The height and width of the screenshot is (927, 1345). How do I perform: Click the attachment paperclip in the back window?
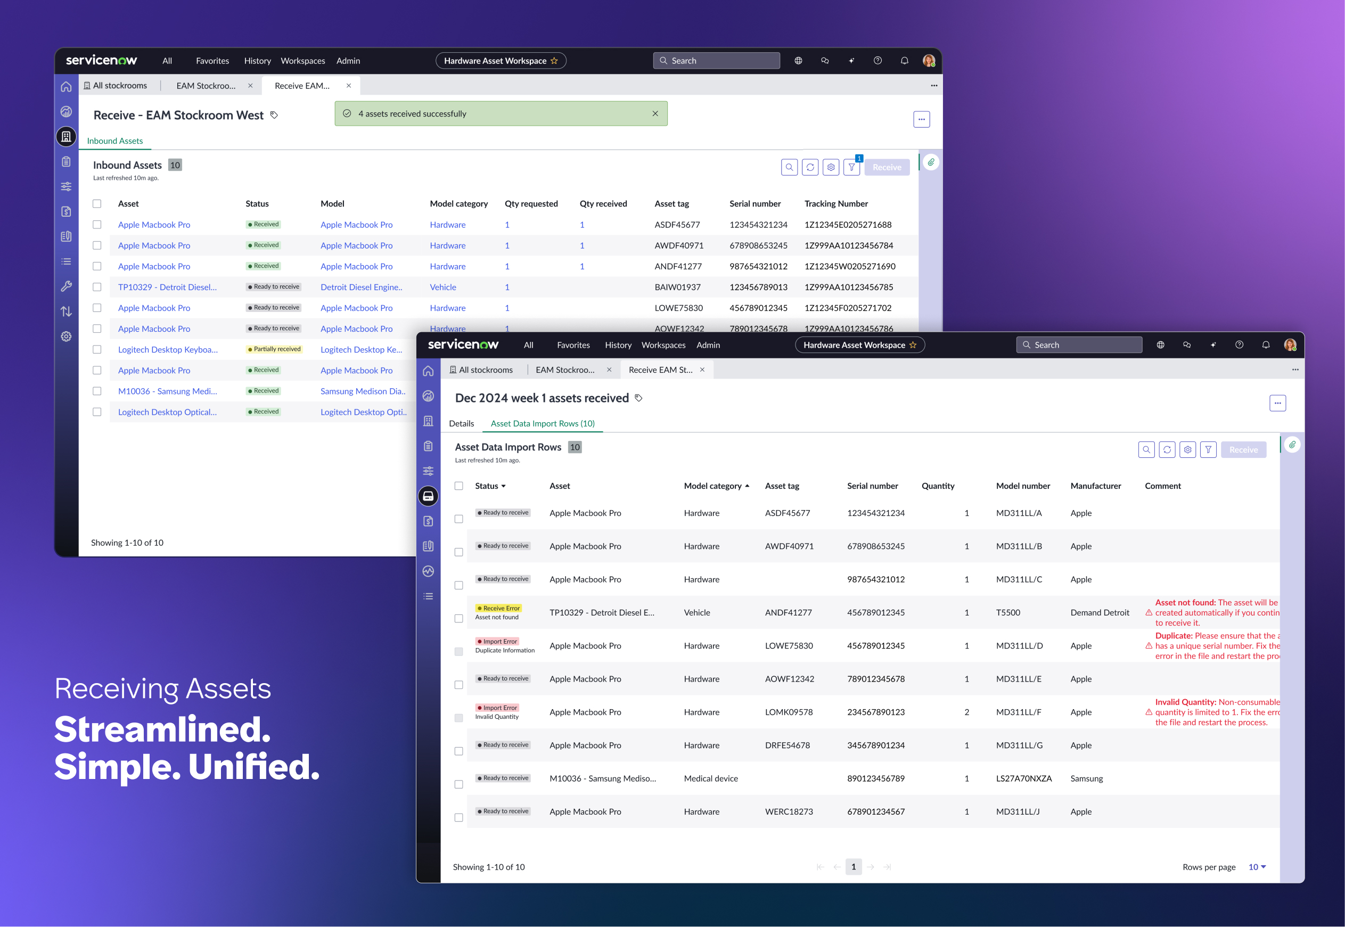931,162
